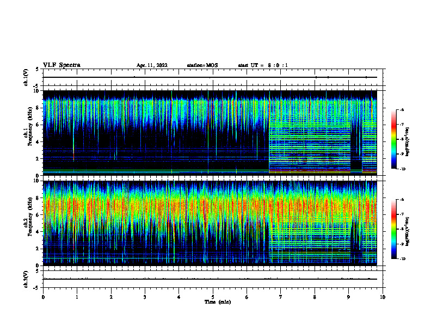Click tick label "4" on the Time axis
Screen dimensions: 431x333
[179, 297]
